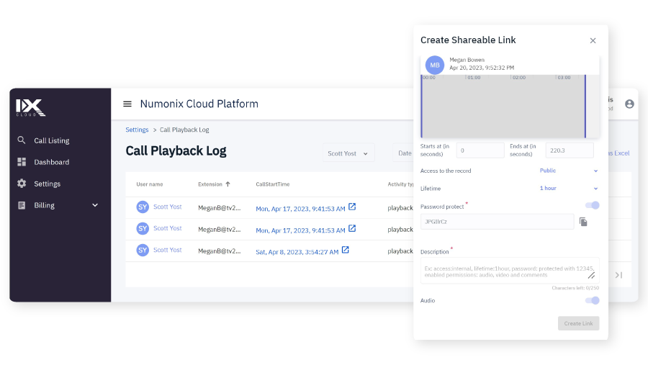Open external link for Sat, Apr 8 call
Screen dimensions: 648x365
(346, 250)
